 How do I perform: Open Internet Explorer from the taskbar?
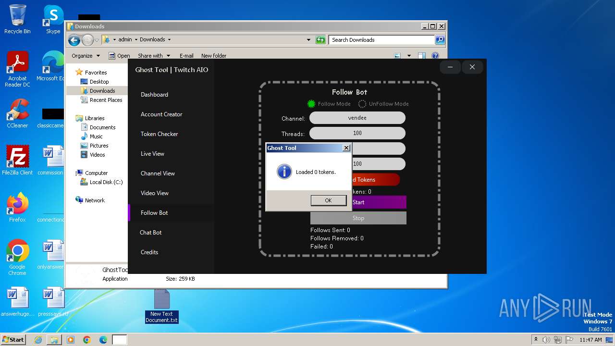tap(38, 340)
